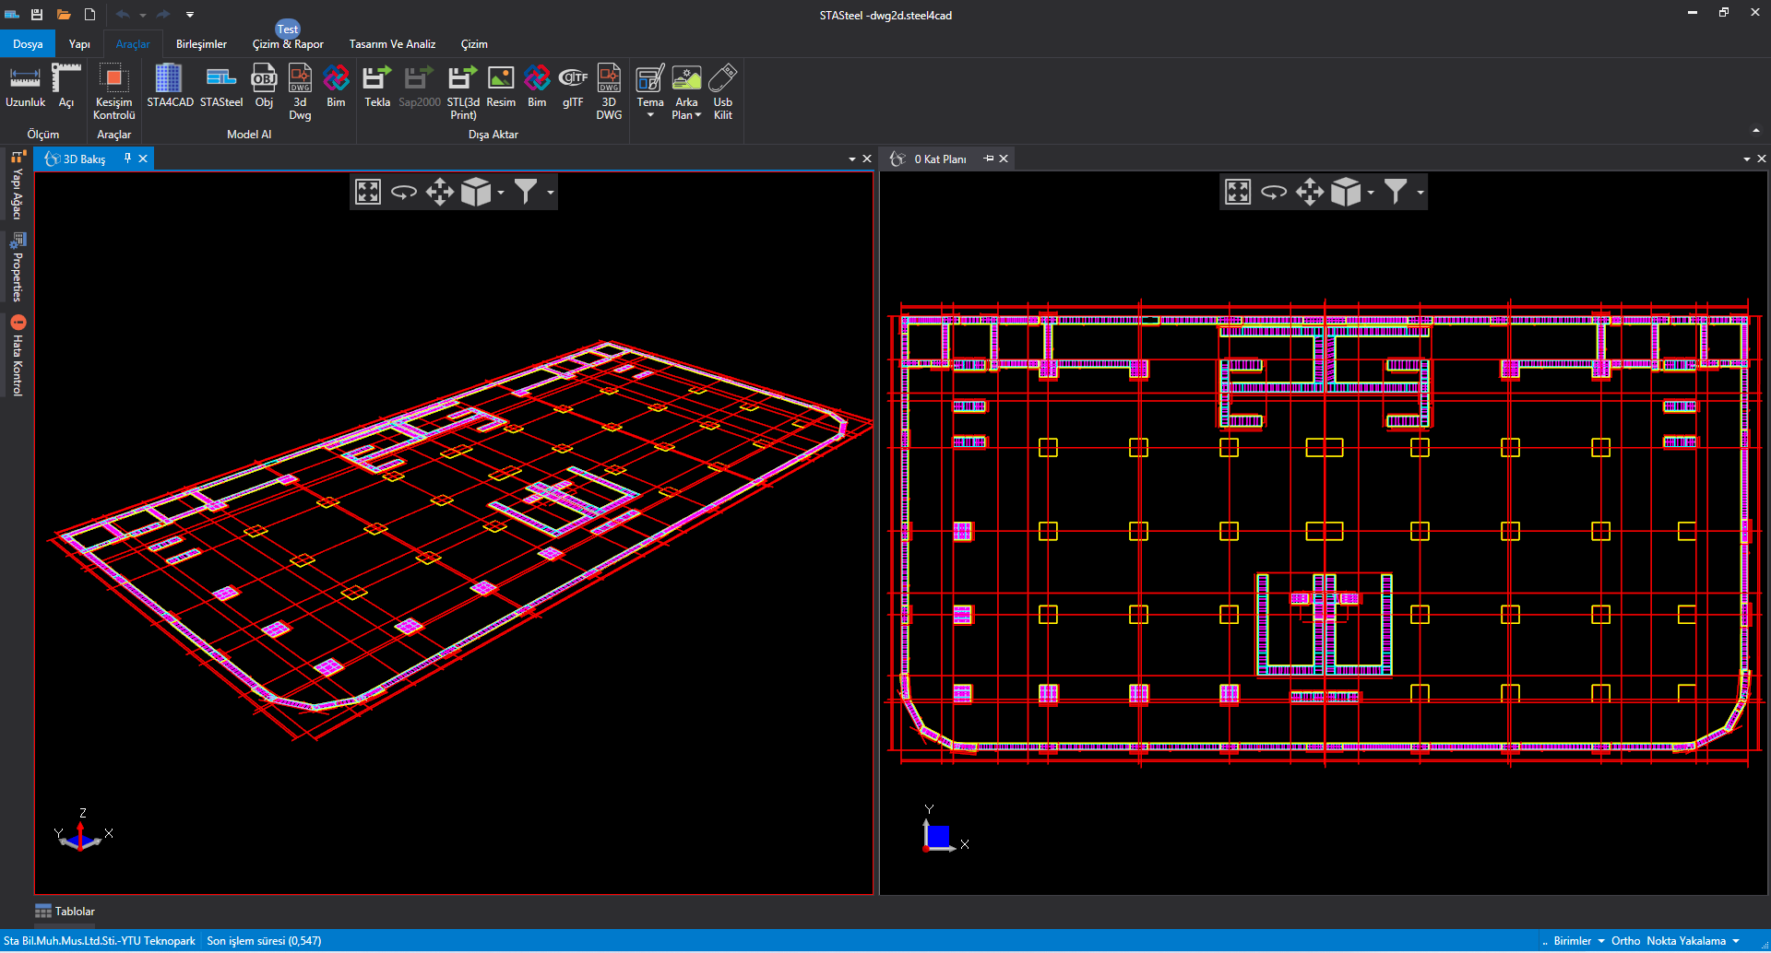
Task: Select the Açı angle measurement tool
Action: point(66,88)
